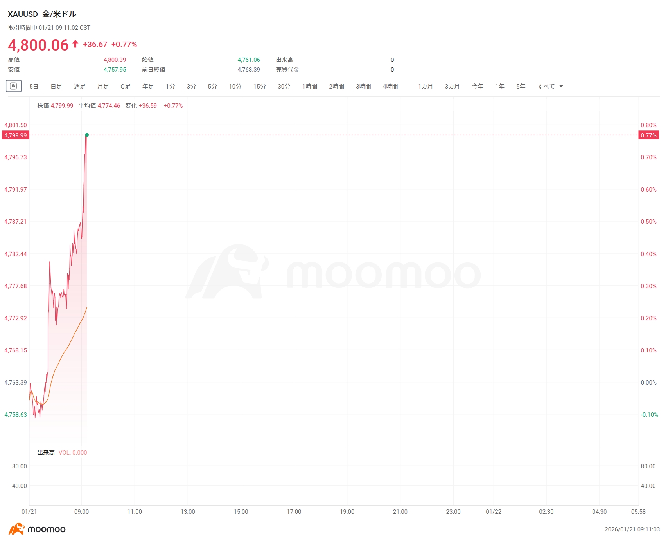The height and width of the screenshot is (542, 668).
Task: Select the 1D intraday chart icon
Action: click(x=13, y=86)
